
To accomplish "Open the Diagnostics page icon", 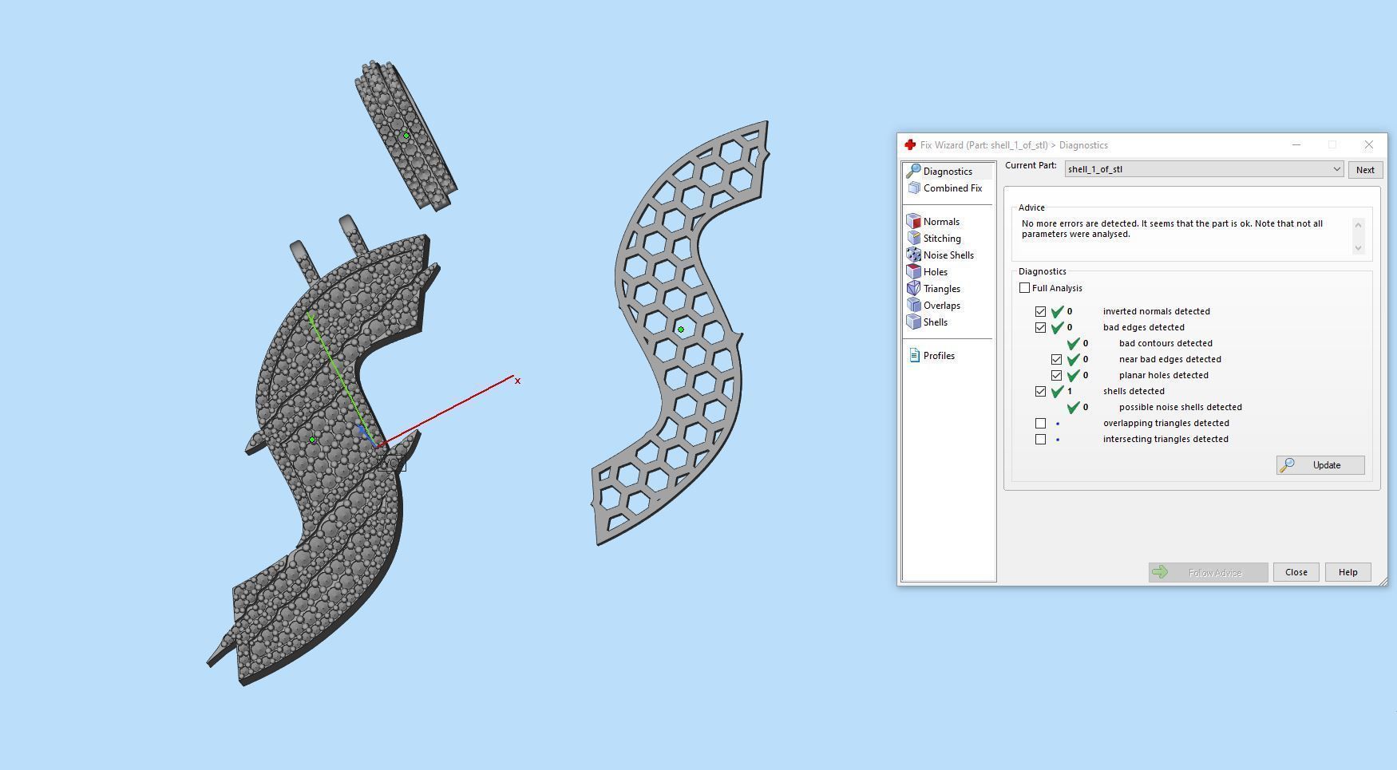I will 914,172.
